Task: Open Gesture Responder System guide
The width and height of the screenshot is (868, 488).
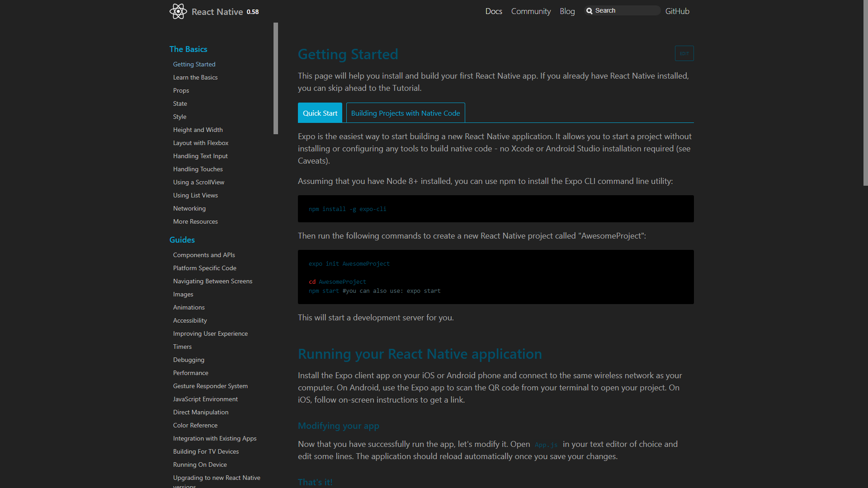Action: 210,386
